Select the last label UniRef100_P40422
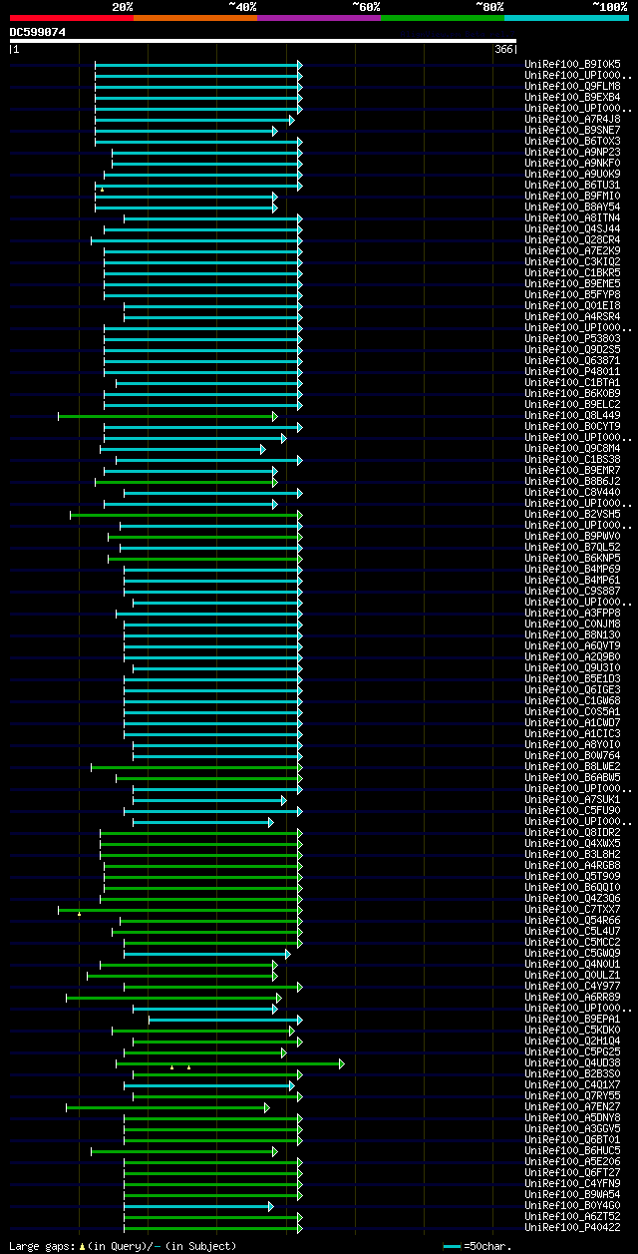638x1254 pixels. pos(572,1227)
